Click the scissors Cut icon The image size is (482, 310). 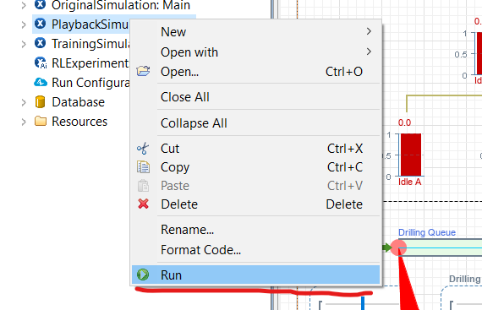pos(143,149)
